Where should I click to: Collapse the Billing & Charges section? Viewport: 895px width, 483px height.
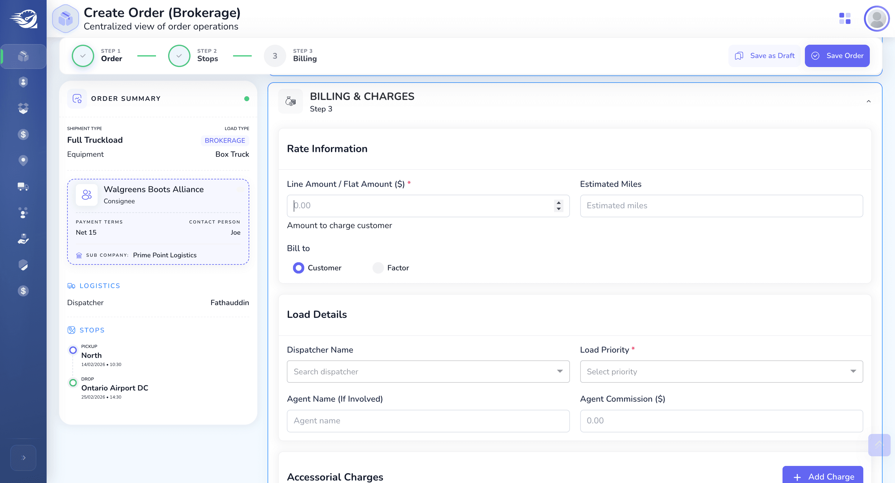pyautogui.click(x=868, y=101)
